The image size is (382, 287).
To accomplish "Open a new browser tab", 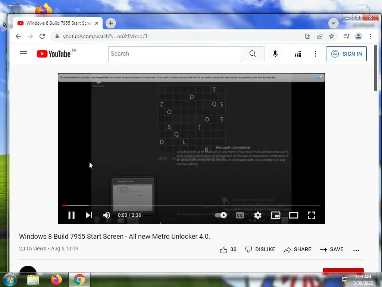I will [111, 23].
